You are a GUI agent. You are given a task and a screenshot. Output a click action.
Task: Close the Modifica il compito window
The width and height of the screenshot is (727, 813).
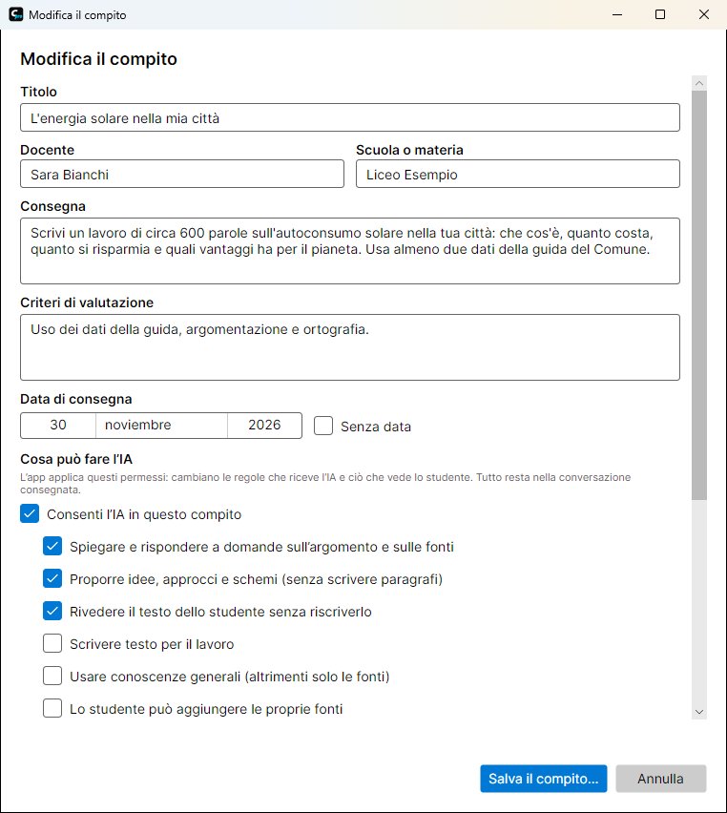[704, 14]
